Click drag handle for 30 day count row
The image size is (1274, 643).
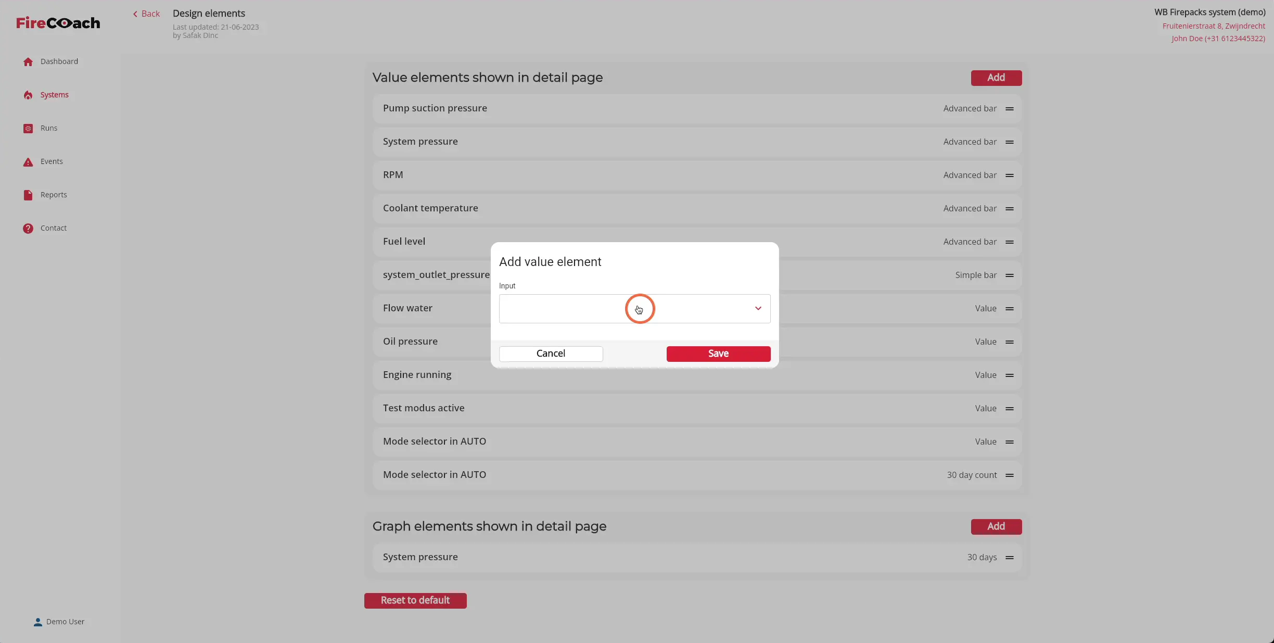1010,475
